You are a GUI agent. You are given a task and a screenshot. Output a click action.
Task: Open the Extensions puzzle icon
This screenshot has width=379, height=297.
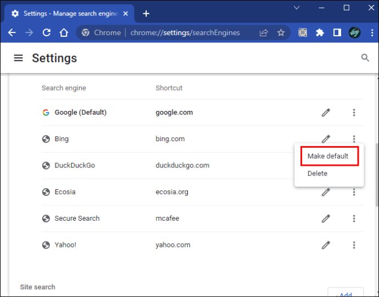[x=320, y=32]
